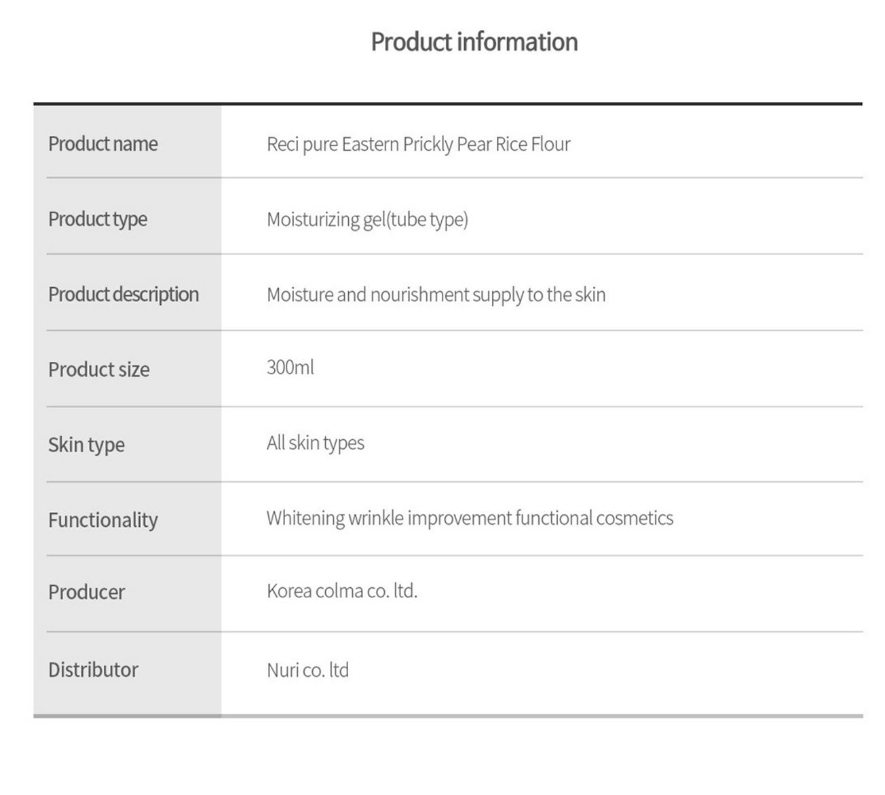Image resolution: width=885 pixels, height=795 pixels.
Task: Click the Distributor label
Action: click(93, 670)
